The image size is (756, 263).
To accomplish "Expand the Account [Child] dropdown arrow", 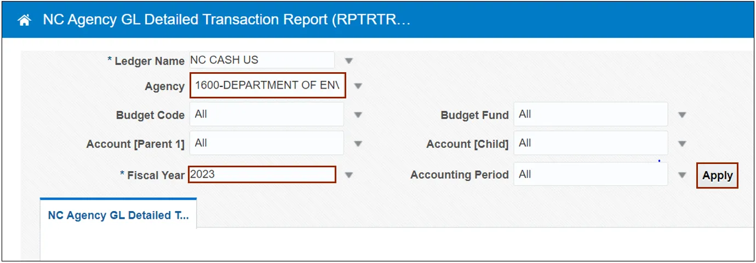I will tap(682, 144).
